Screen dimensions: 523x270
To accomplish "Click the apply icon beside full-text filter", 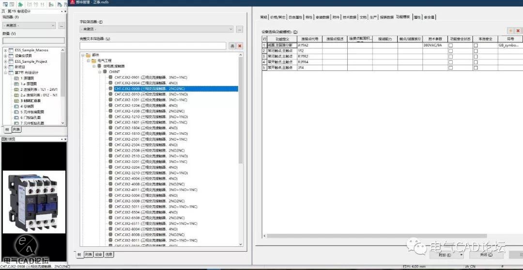I will click(232, 45).
